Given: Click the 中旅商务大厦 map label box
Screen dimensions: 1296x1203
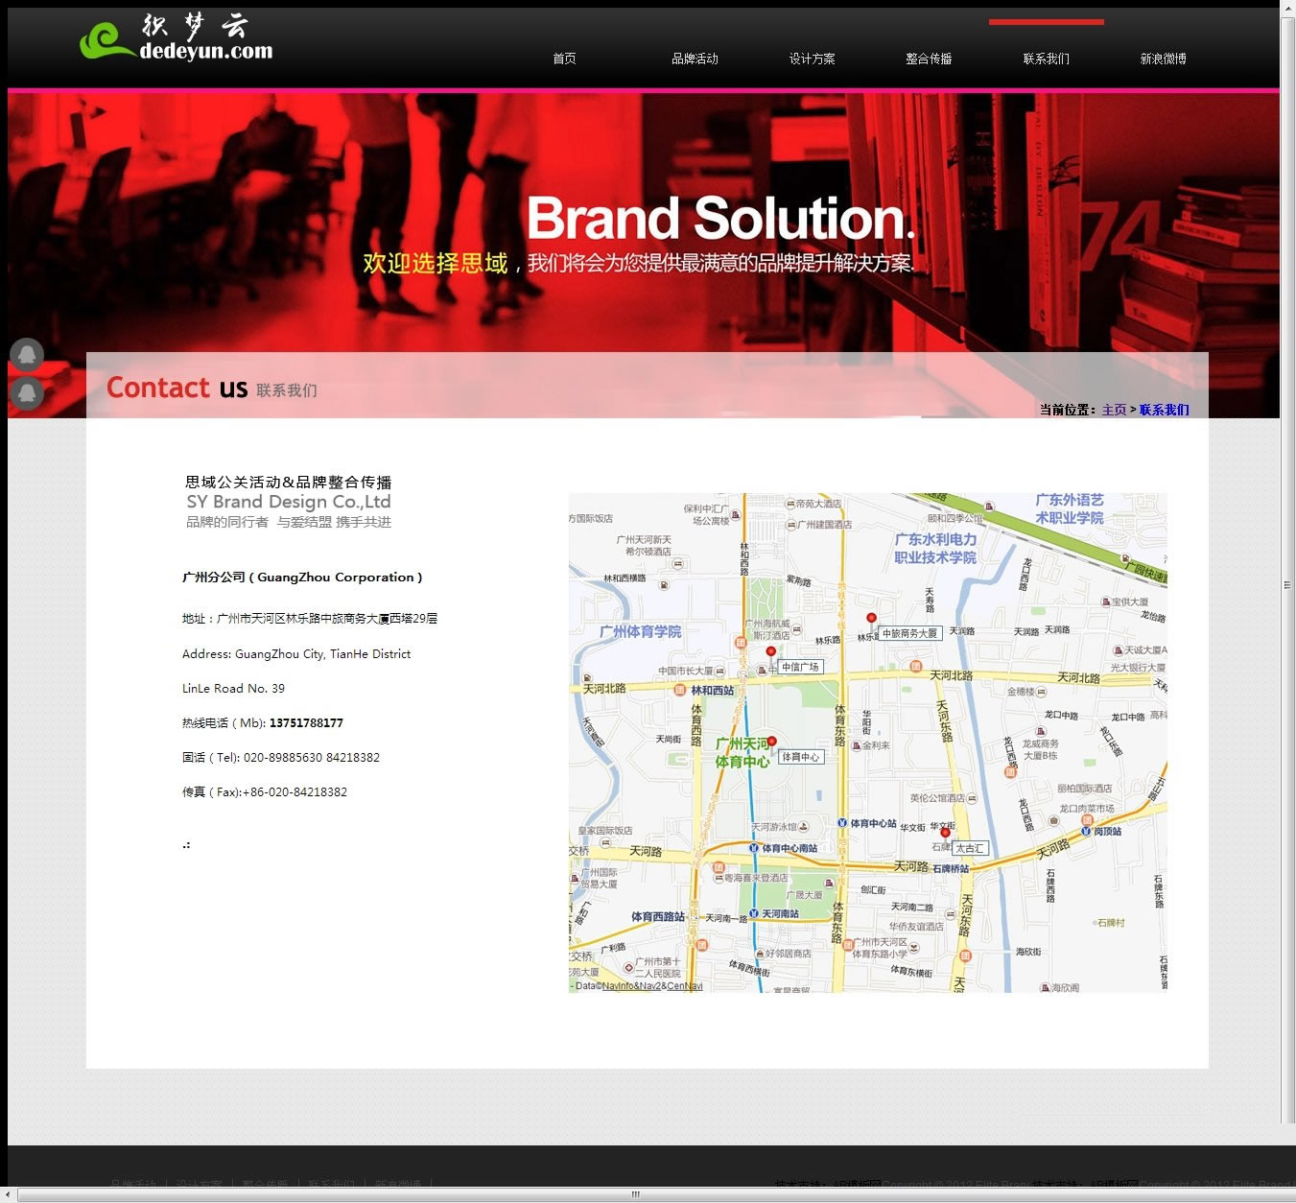Looking at the screenshot, I should coord(910,633).
